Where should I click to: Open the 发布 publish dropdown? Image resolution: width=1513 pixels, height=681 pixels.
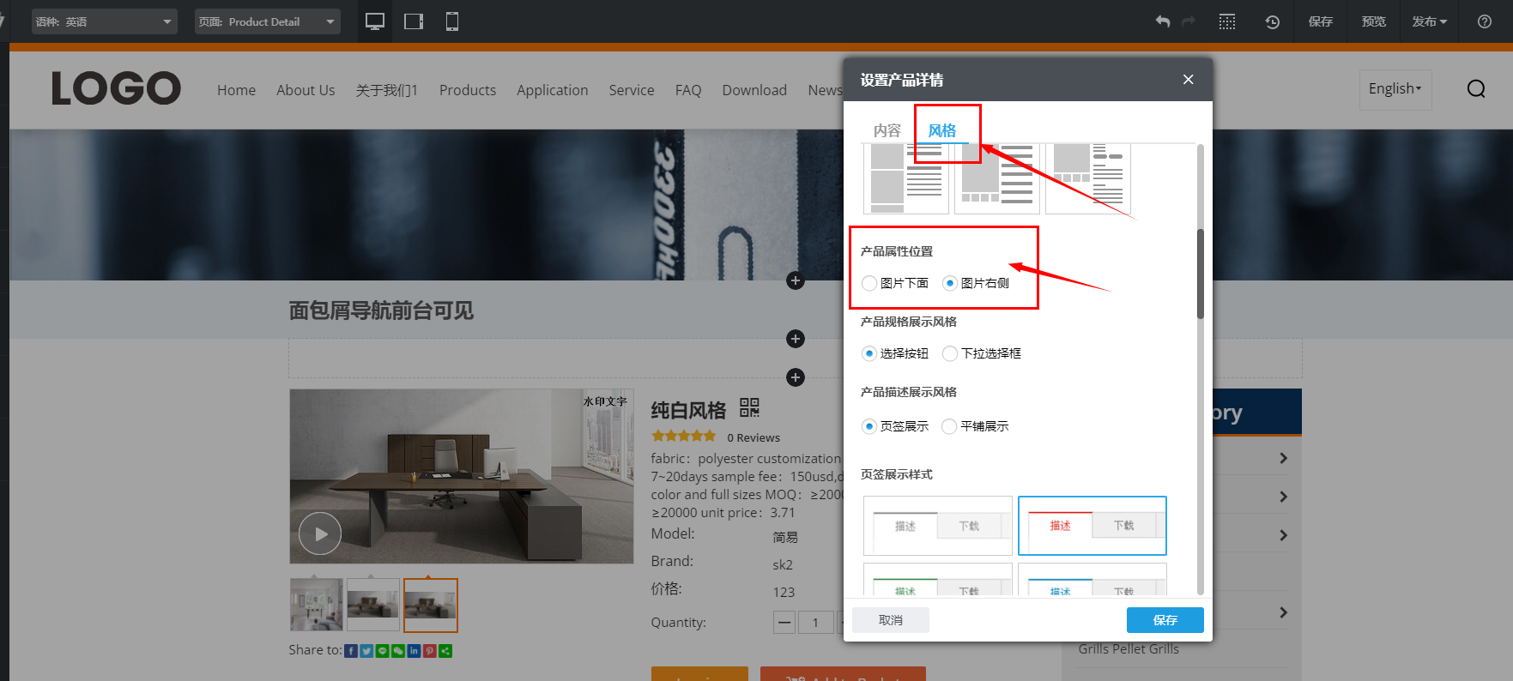click(x=1430, y=21)
